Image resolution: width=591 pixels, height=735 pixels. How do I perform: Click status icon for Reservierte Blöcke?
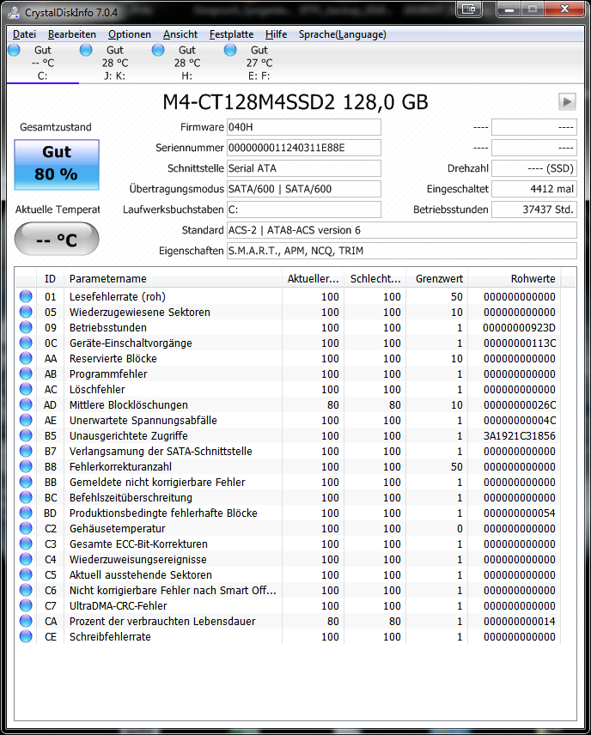26,358
